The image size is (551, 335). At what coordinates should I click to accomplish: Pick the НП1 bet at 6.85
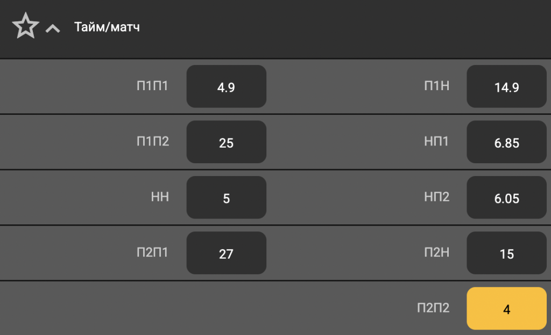[506, 142]
